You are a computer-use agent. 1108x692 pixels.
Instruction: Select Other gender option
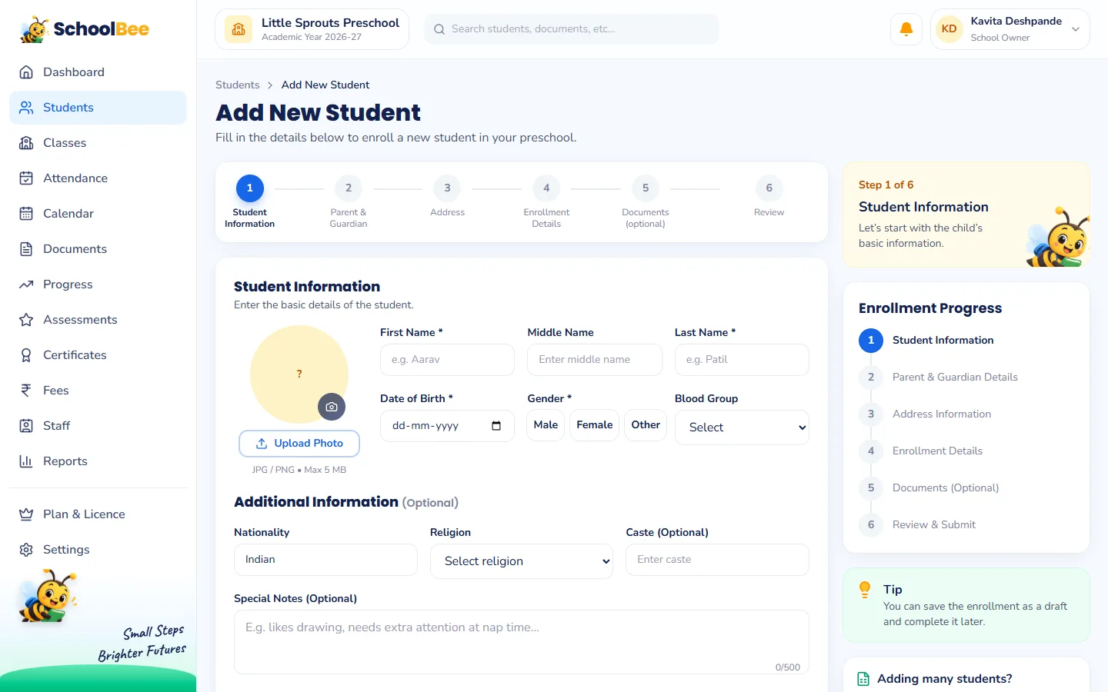point(646,425)
